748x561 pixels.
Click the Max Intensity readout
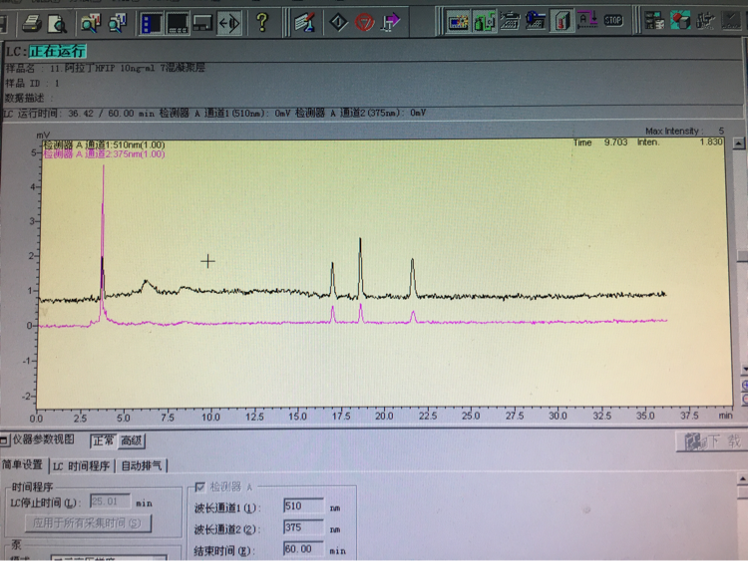click(684, 131)
